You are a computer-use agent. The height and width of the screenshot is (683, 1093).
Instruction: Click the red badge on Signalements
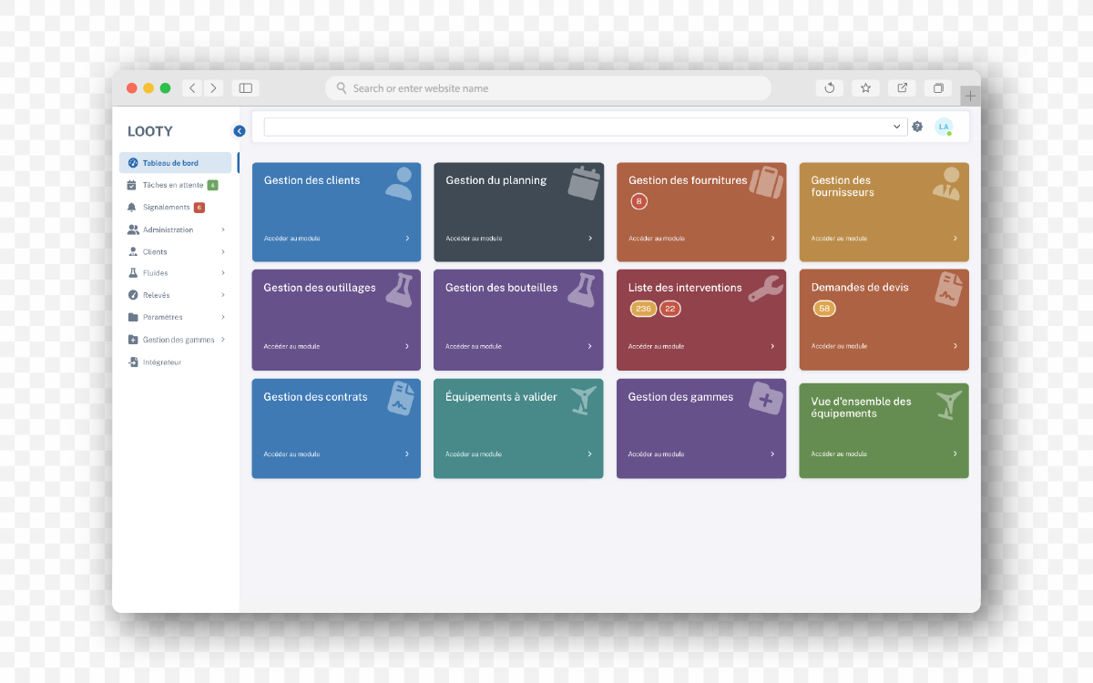199,208
